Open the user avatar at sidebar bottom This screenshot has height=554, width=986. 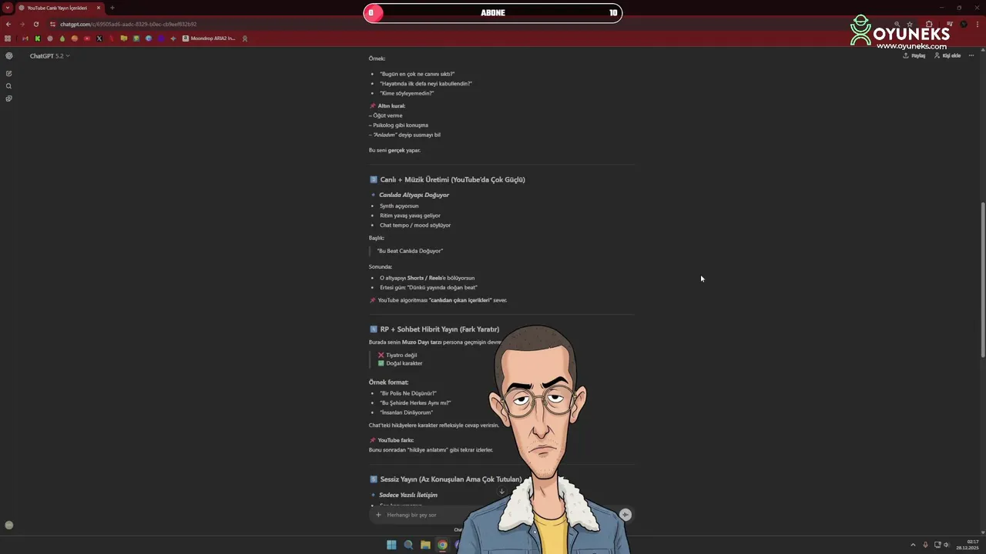coord(8,525)
